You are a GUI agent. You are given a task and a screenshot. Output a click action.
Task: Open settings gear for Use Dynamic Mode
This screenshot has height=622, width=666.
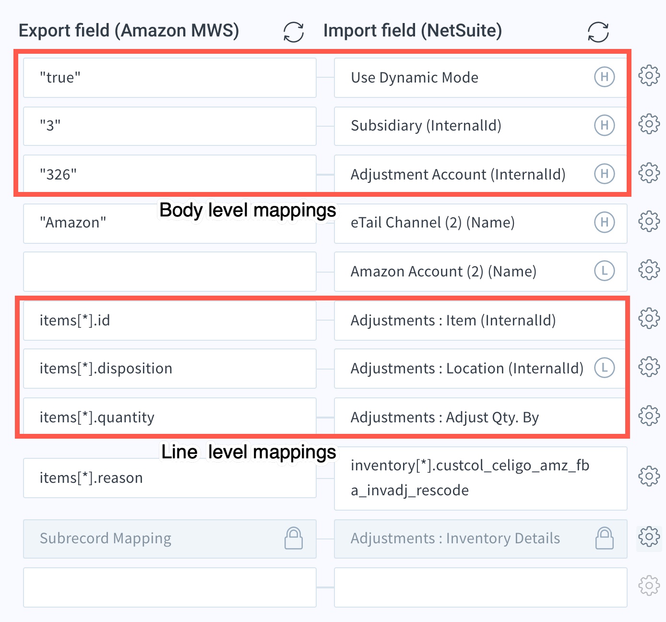tap(649, 76)
